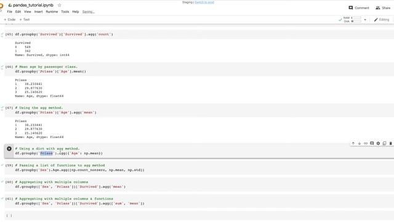394x222 pixels.
Task: Click the pandas_tutorial.ipynb title
Action: pos(33,5)
